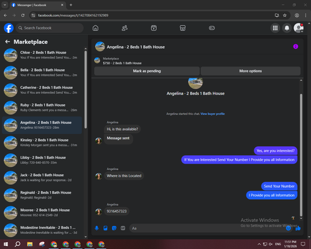This screenshot has width=311, height=249.
Task: Open Kinsley - 2 Beds 1 Bath House chat
Action: (42, 143)
